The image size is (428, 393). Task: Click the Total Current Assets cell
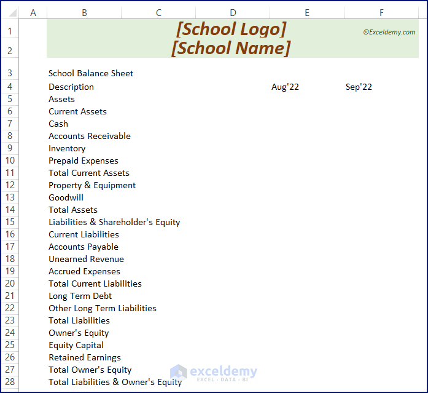pos(88,173)
